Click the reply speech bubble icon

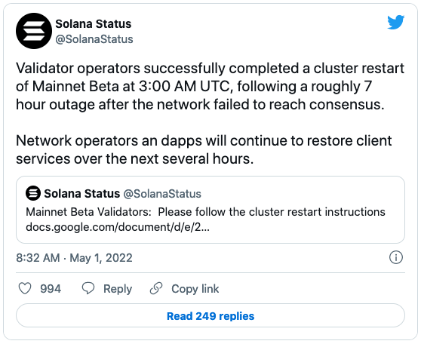point(88,288)
